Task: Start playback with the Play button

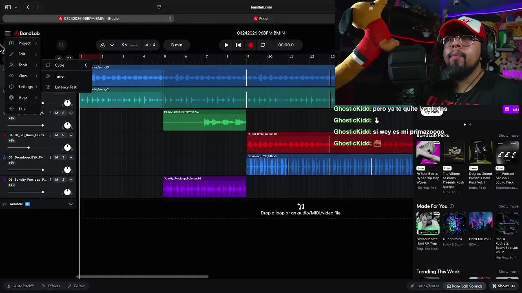Action: tap(226, 45)
